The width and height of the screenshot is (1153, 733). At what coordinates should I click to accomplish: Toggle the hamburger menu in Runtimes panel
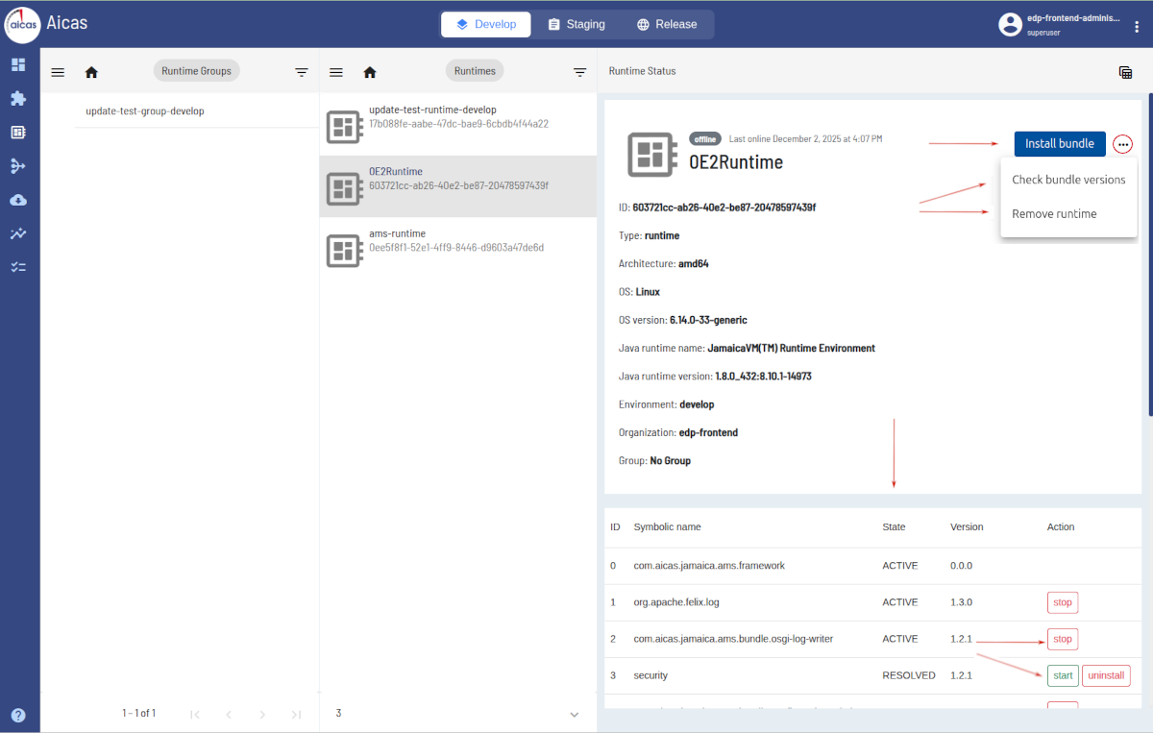[x=336, y=72]
